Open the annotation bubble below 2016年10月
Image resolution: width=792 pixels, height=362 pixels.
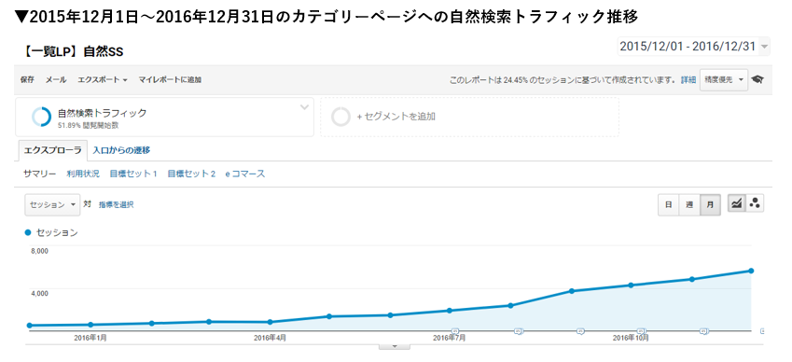tap(641, 331)
